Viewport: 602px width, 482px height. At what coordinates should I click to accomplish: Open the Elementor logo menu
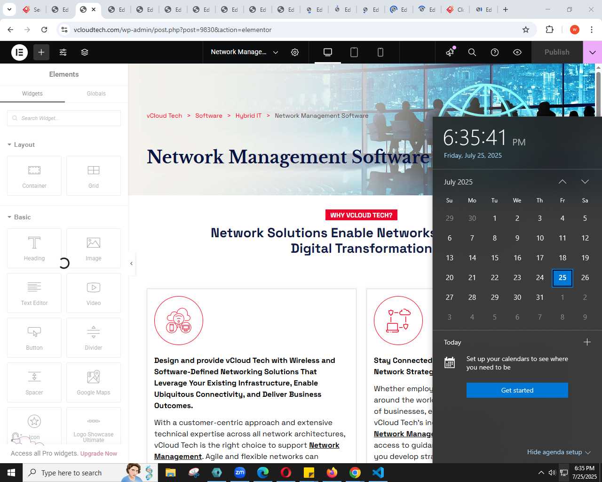click(20, 52)
